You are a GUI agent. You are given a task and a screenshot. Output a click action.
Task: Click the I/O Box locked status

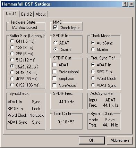pos(24,27)
